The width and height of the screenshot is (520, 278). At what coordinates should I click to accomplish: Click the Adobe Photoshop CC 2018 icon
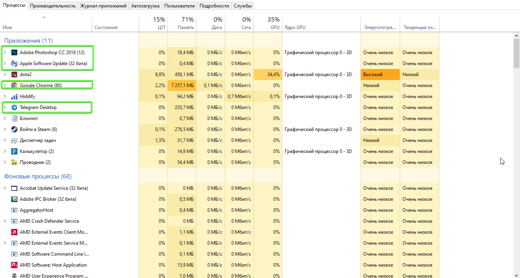point(15,53)
